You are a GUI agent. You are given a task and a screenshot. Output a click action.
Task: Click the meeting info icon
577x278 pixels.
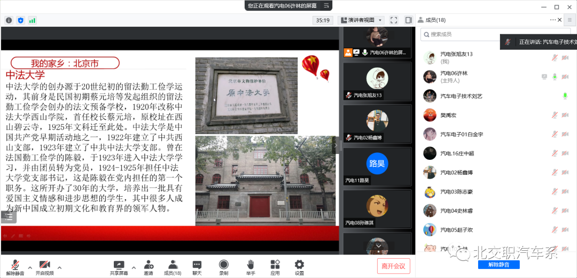click(x=9, y=20)
